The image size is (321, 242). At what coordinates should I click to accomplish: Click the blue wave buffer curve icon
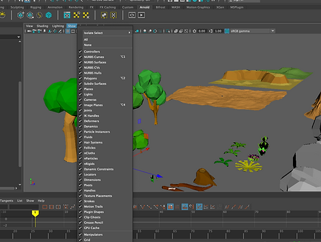click(x=185, y=207)
